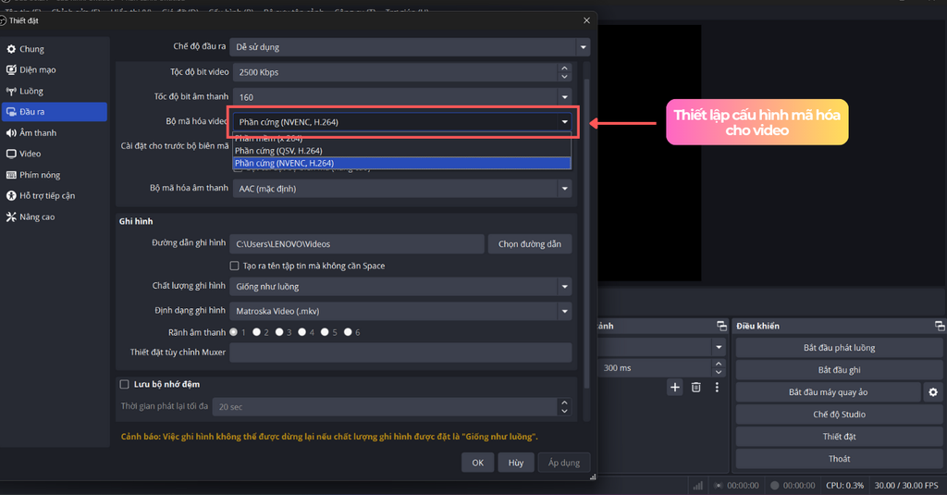Select audio track 5 radio button
Viewport: 947px width, 495px height.
pyautogui.click(x=325, y=332)
